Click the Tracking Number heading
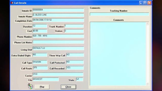 (119, 11)
